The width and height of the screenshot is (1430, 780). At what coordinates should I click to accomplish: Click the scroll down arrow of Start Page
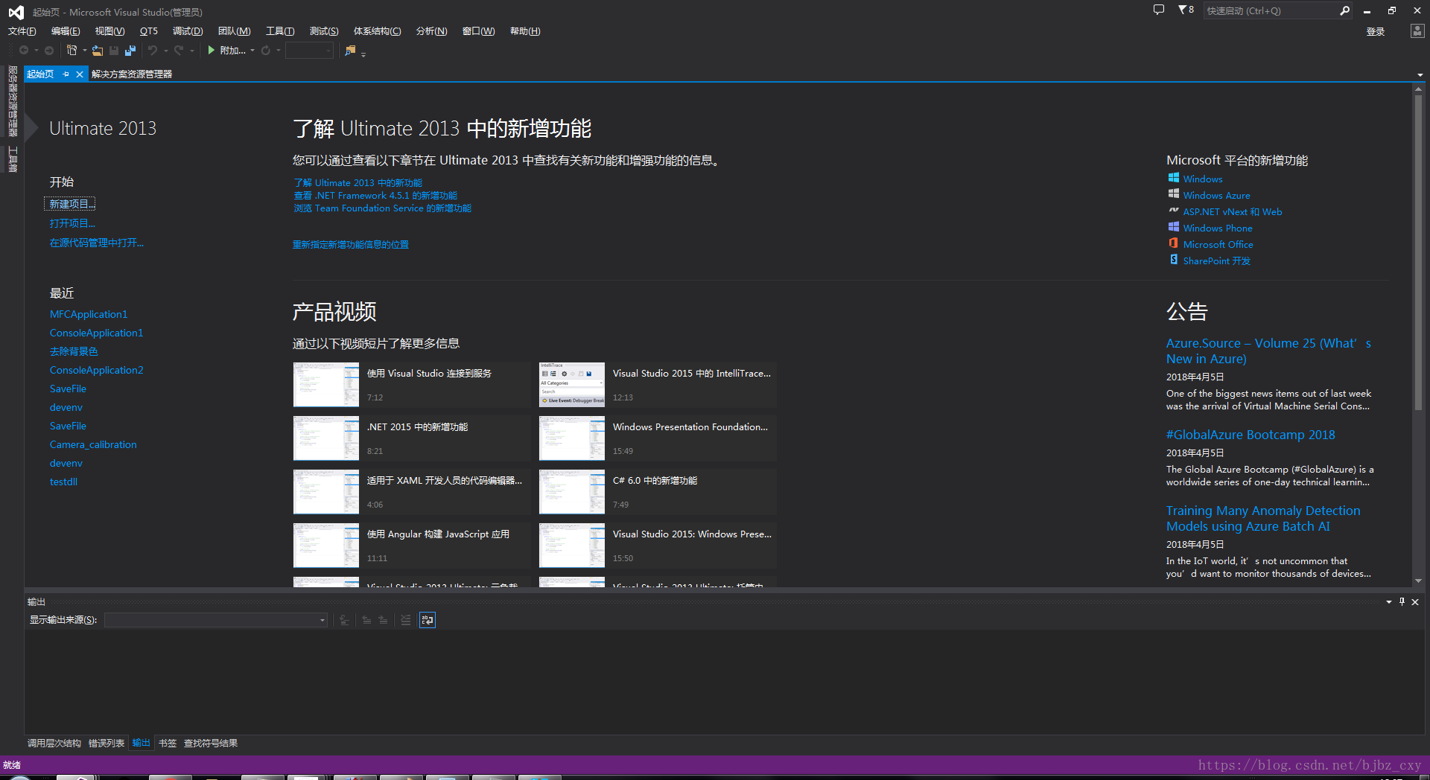[1418, 581]
